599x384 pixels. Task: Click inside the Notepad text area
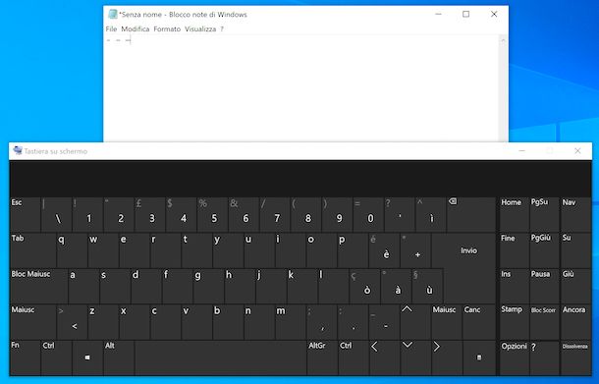(301, 87)
